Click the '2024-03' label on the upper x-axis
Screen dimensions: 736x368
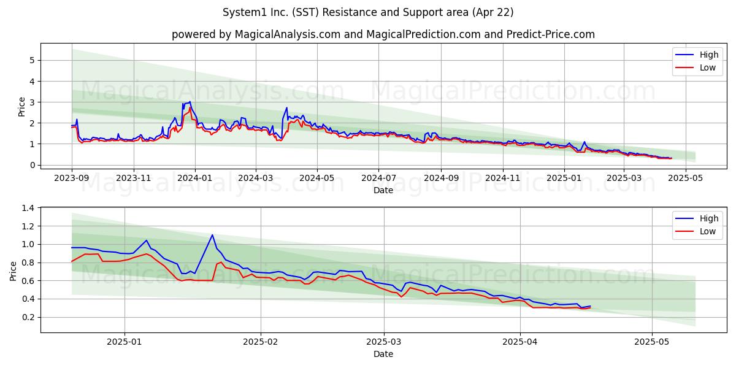point(256,178)
